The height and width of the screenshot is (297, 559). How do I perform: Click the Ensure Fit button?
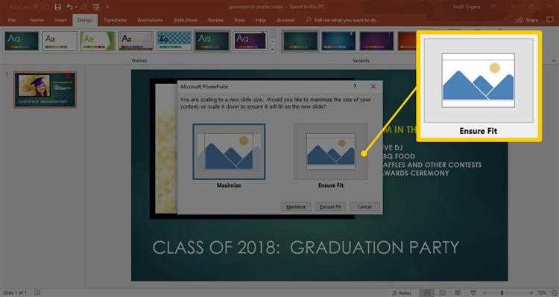[330, 206]
